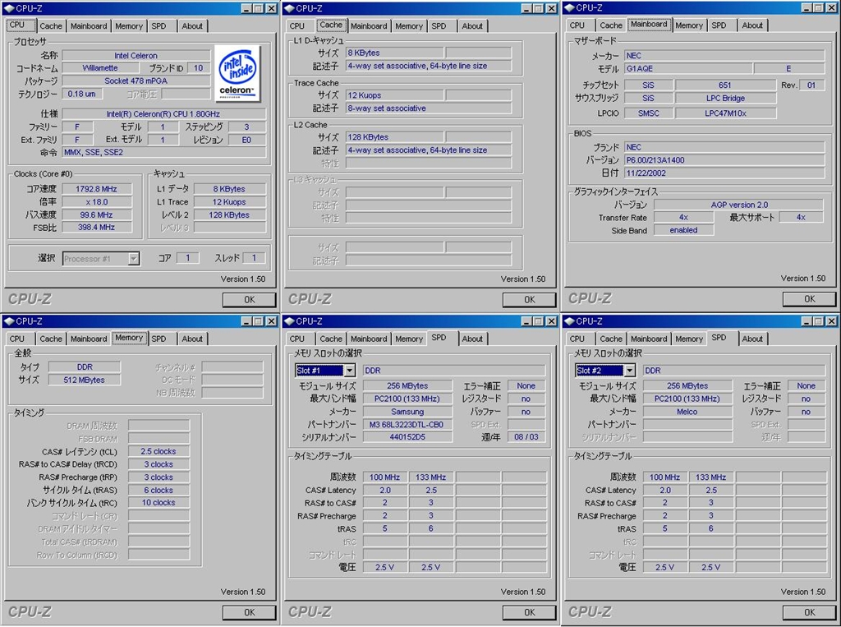The width and height of the screenshot is (841, 627).
Task: Switch to the Cache tab in the Intel Celeron window
Action: tap(51, 25)
